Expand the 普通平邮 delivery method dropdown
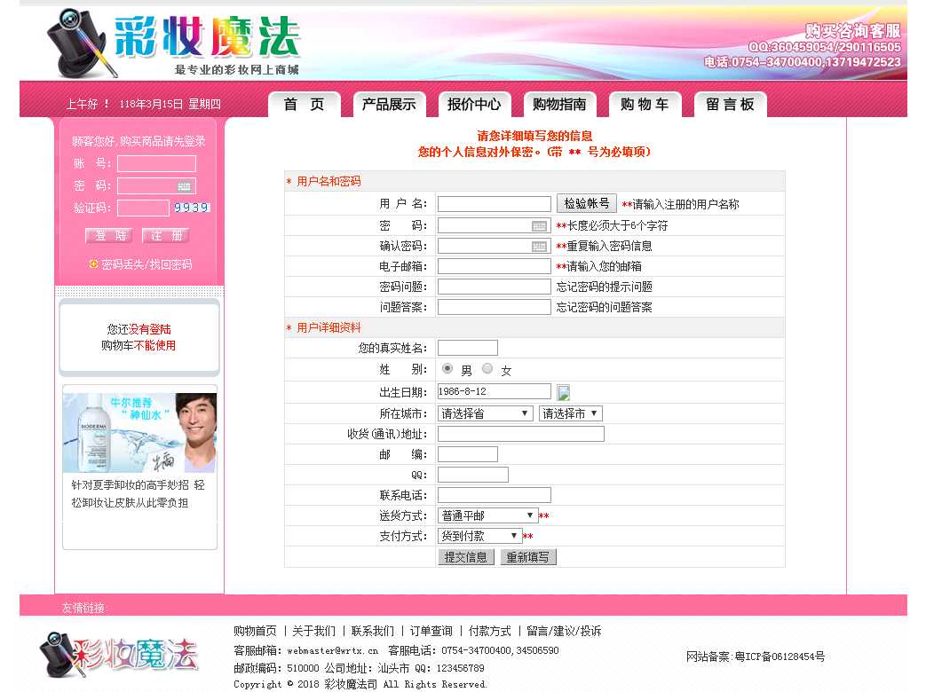The height and width of the screenshot is (692, 926). 487,515
